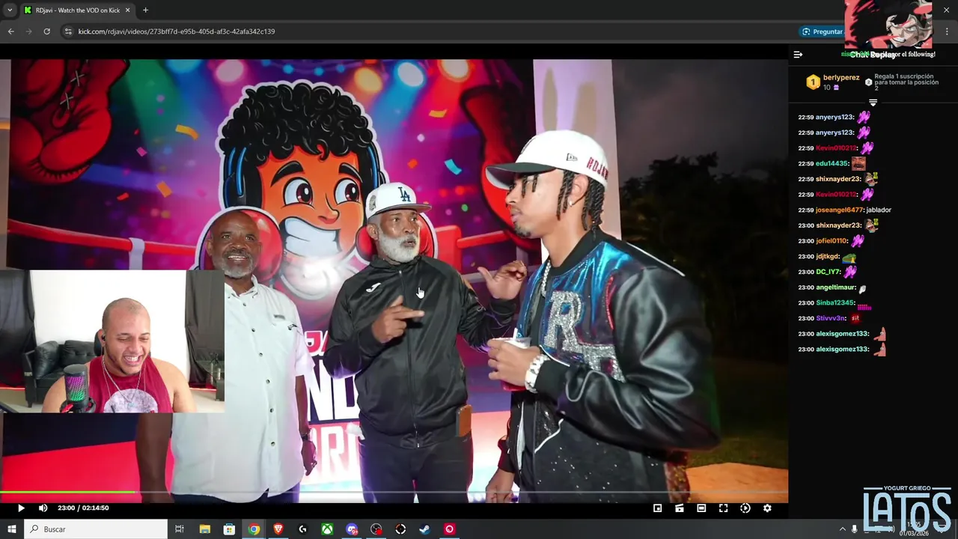Click the microphone tray icon
The height and width of the screenshot is (539, 958).
click(855, 529)
